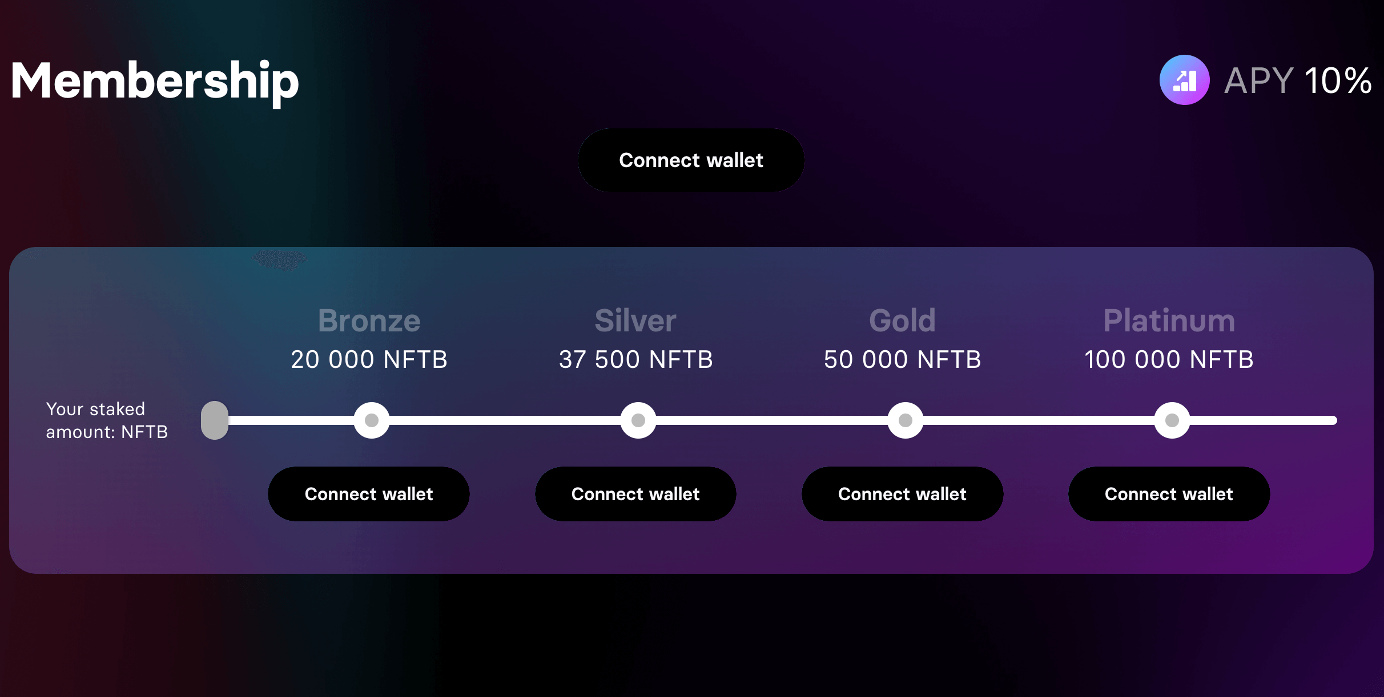Select the Platinum marker on the slider
The image size is (1384, 697).
[x=1172, y=420]
